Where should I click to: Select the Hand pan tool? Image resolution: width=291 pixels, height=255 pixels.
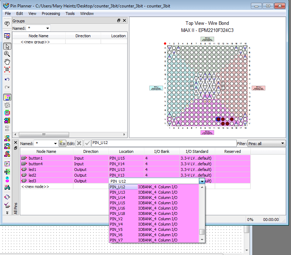[7, 61]
